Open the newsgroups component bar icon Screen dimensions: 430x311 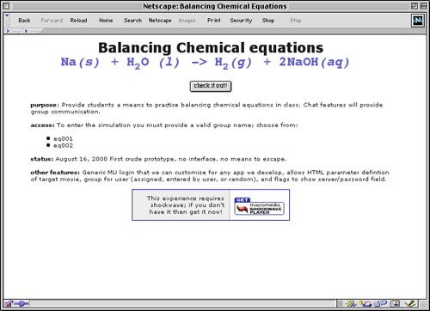click(380, 303)
